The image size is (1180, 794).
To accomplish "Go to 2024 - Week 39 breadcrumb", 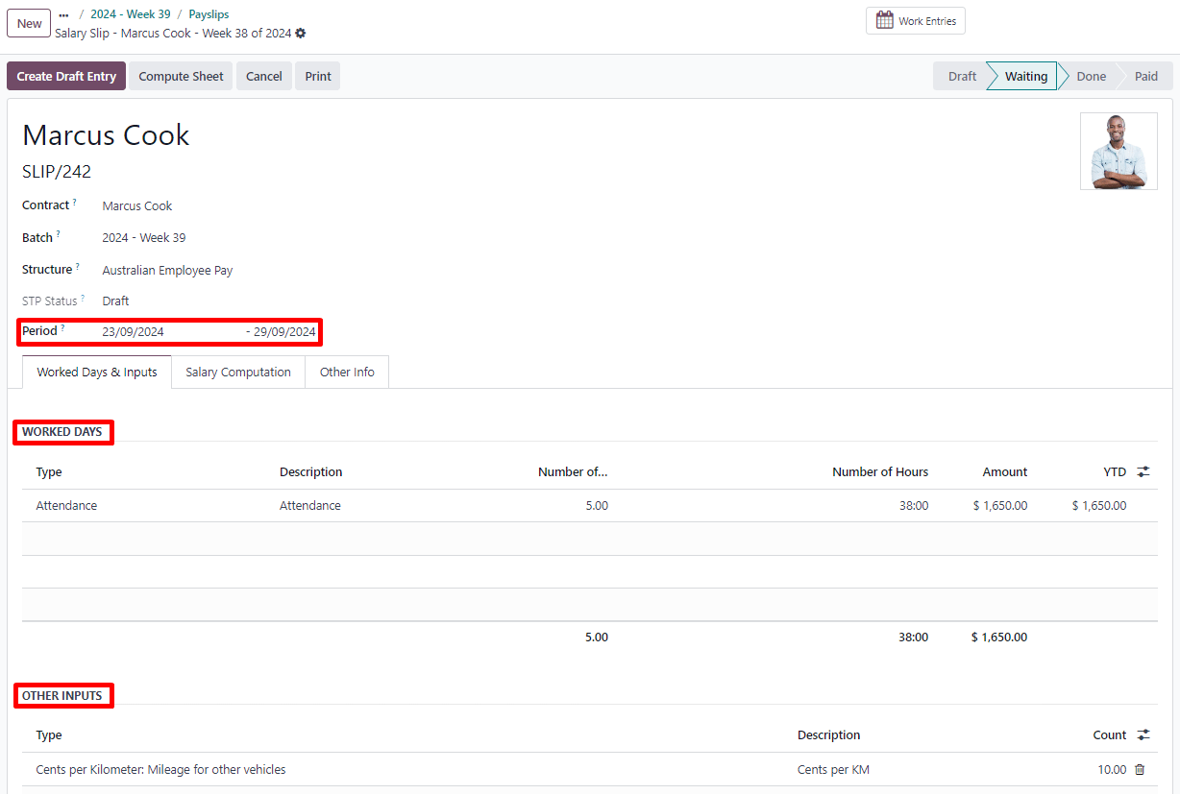I will point(131,14).
